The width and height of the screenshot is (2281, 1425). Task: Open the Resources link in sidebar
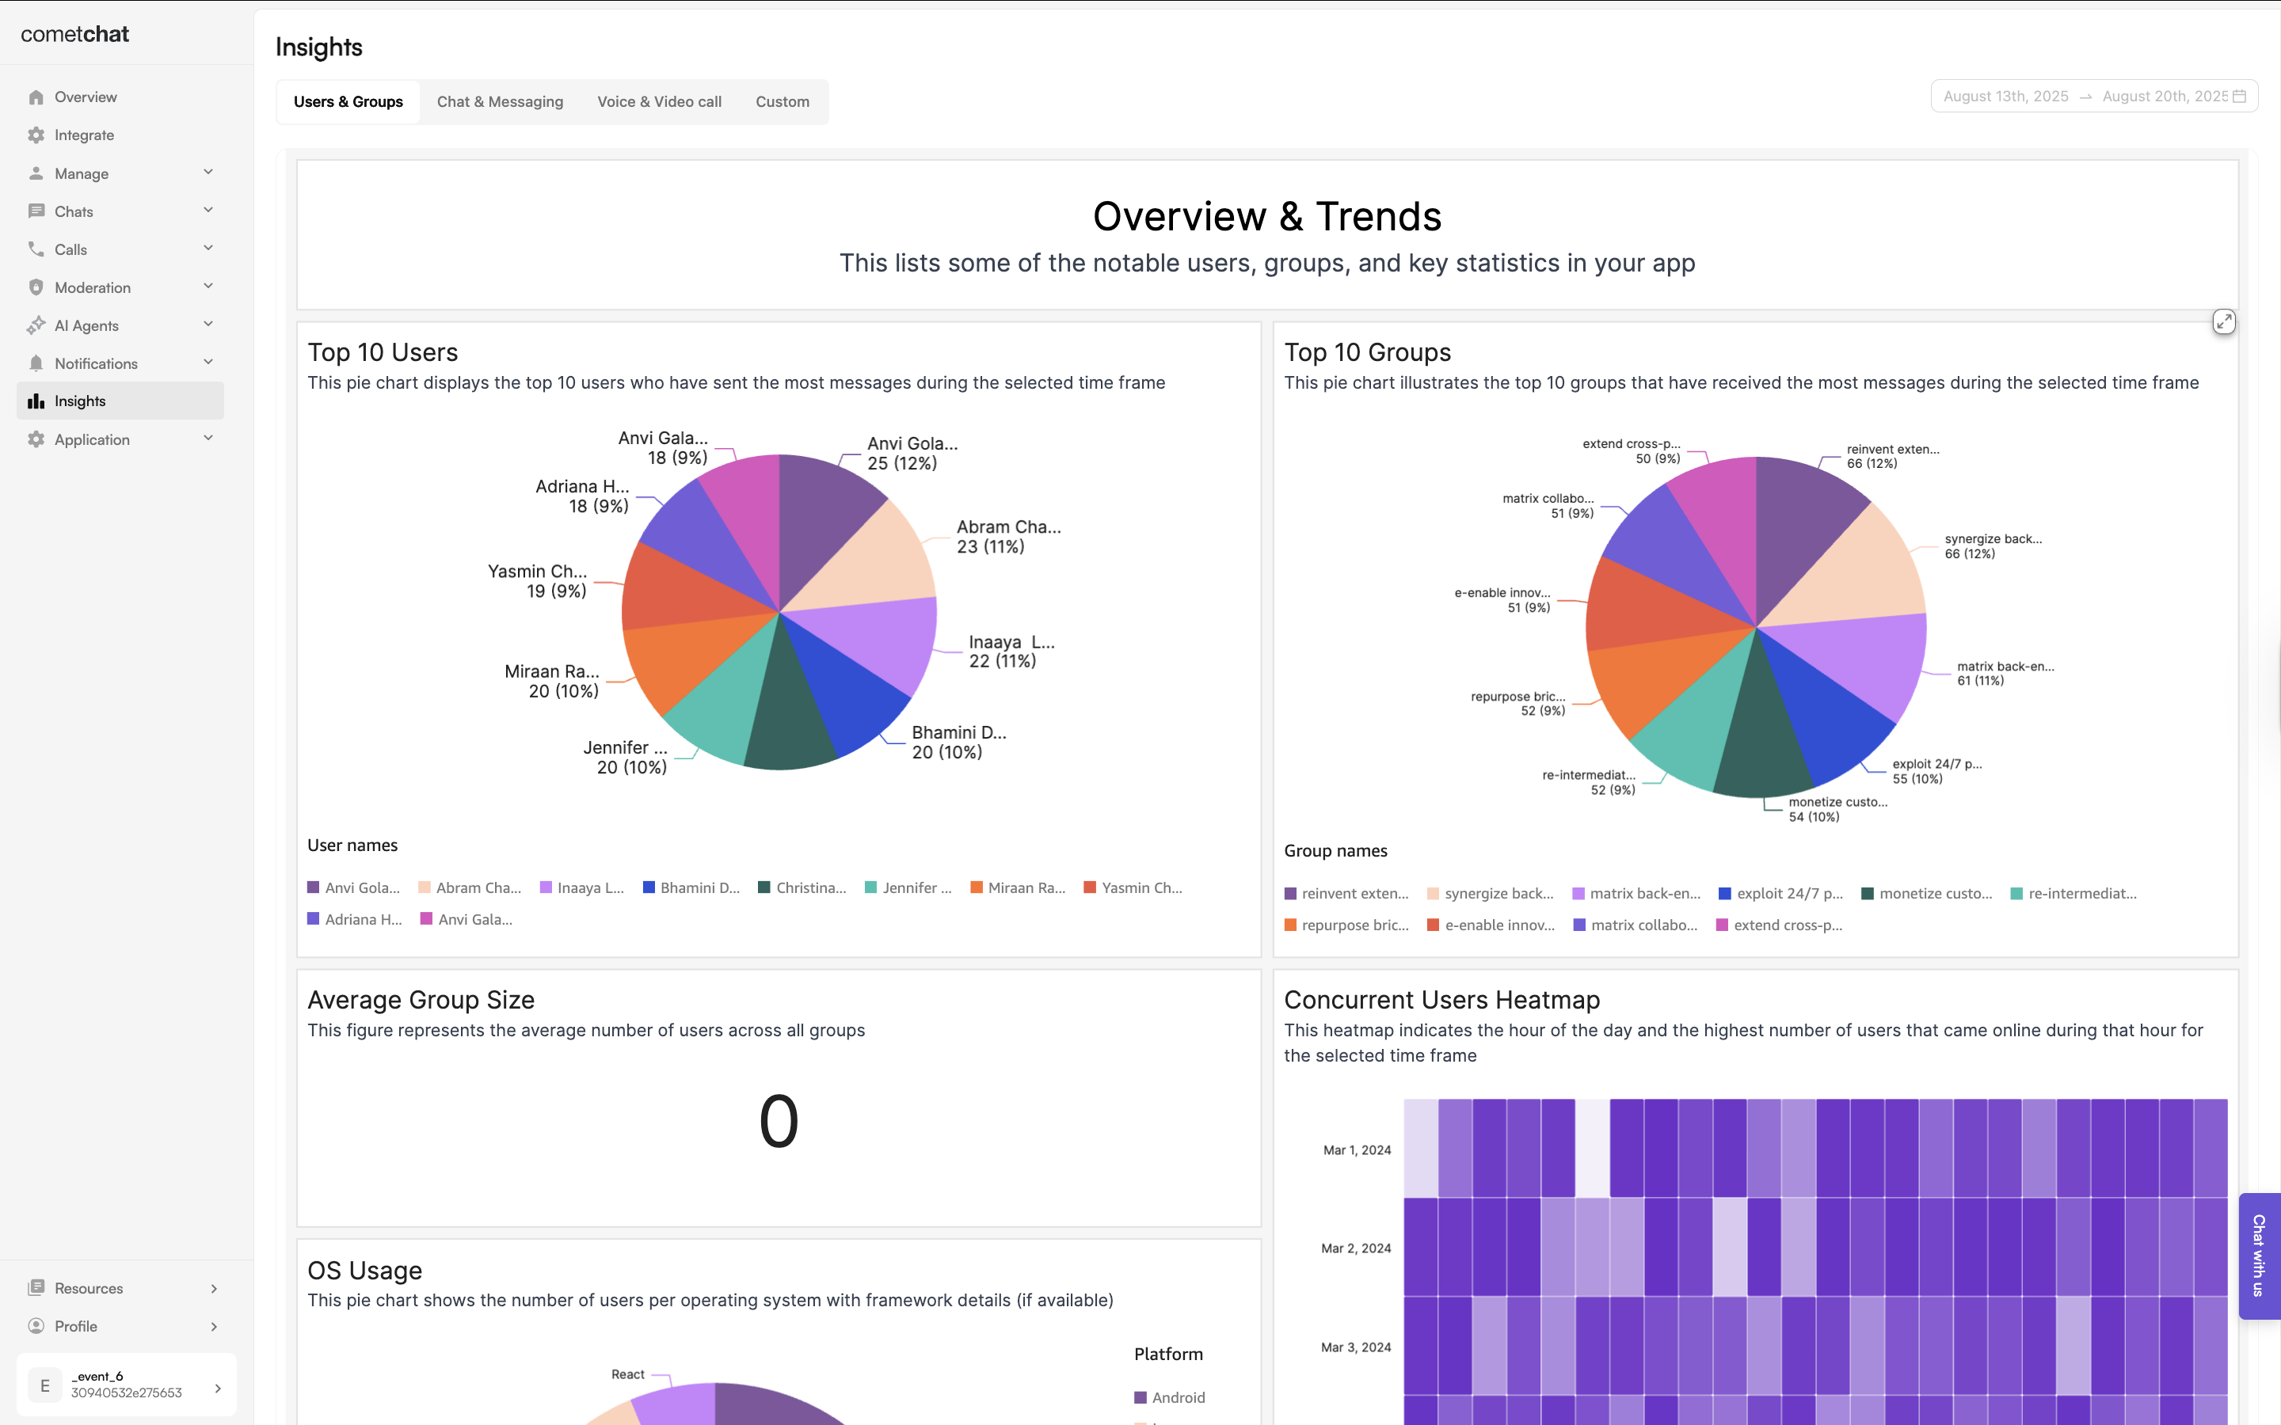pos(89,1288)
